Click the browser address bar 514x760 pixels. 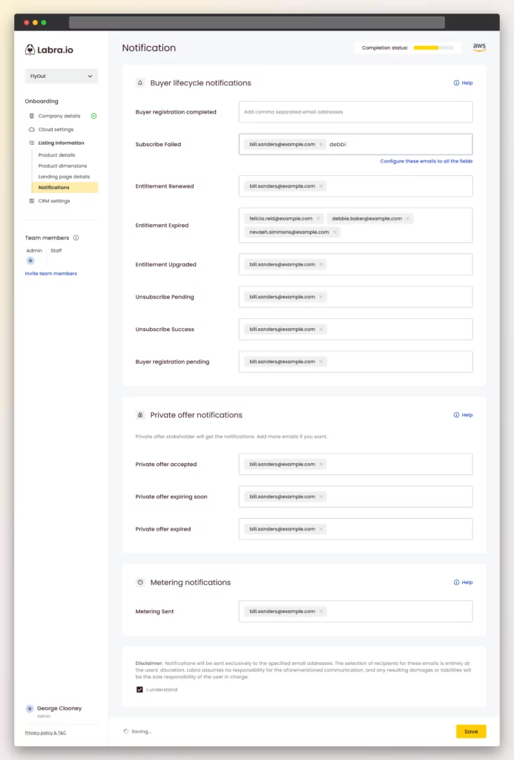(x=257, y=22)
